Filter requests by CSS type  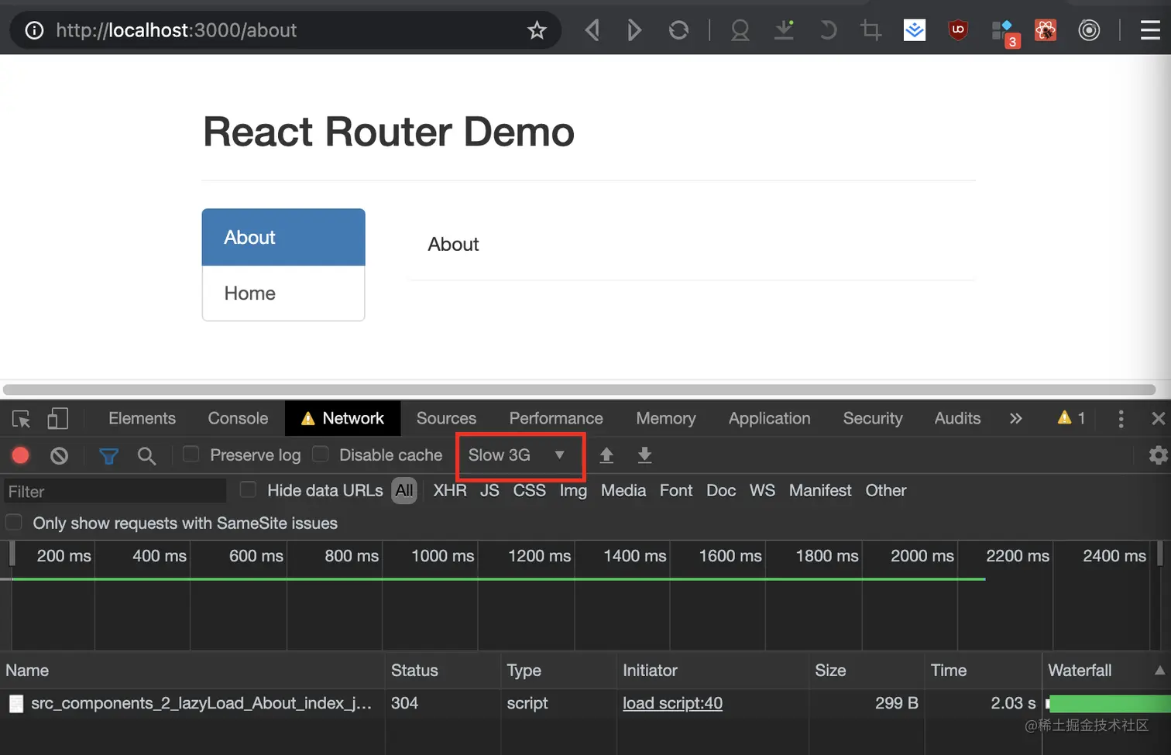tap(530, 490)
